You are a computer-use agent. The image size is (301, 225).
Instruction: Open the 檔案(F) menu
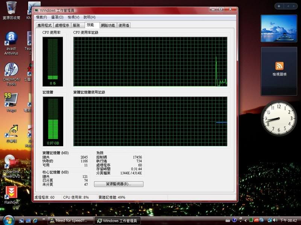41,17
